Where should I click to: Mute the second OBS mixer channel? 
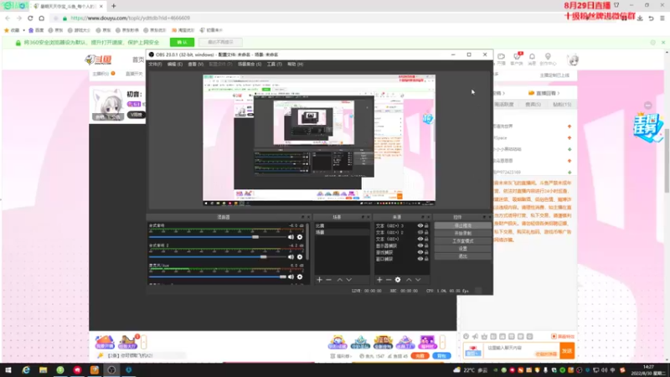pyautogui.click(x=291, y=257)
